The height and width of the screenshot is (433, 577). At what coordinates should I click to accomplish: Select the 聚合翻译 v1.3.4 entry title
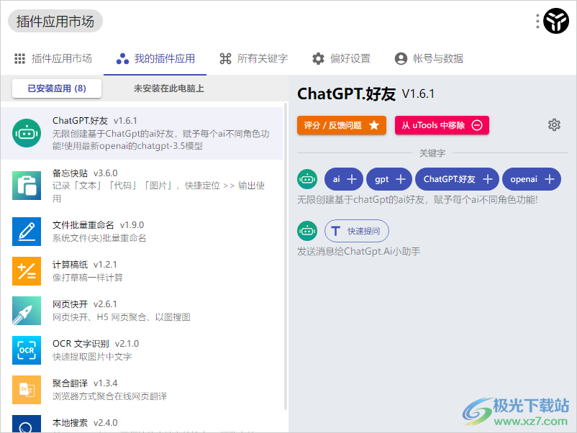pyautogui.click(x=85, y=383)
